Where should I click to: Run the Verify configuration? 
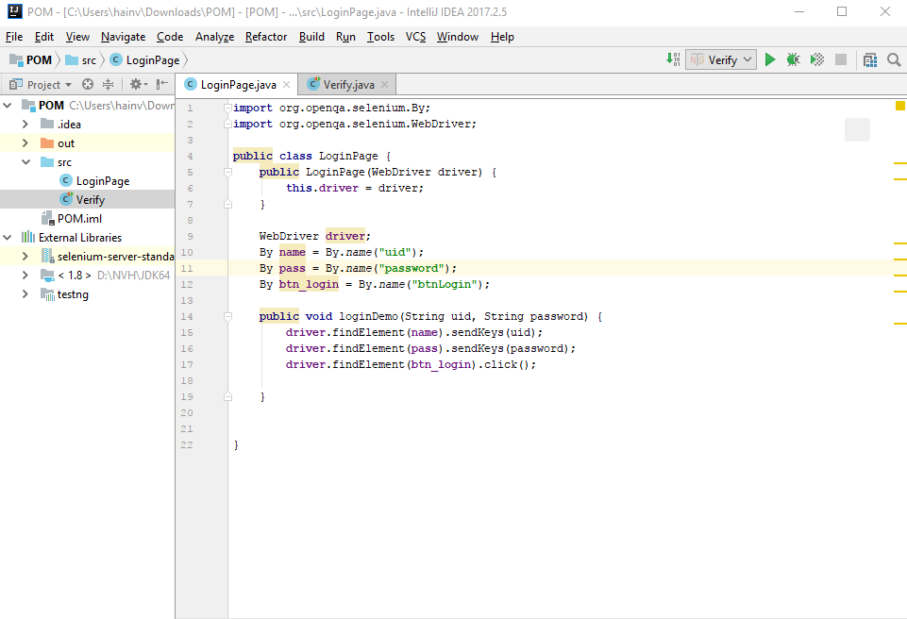[x=770, y=59]
